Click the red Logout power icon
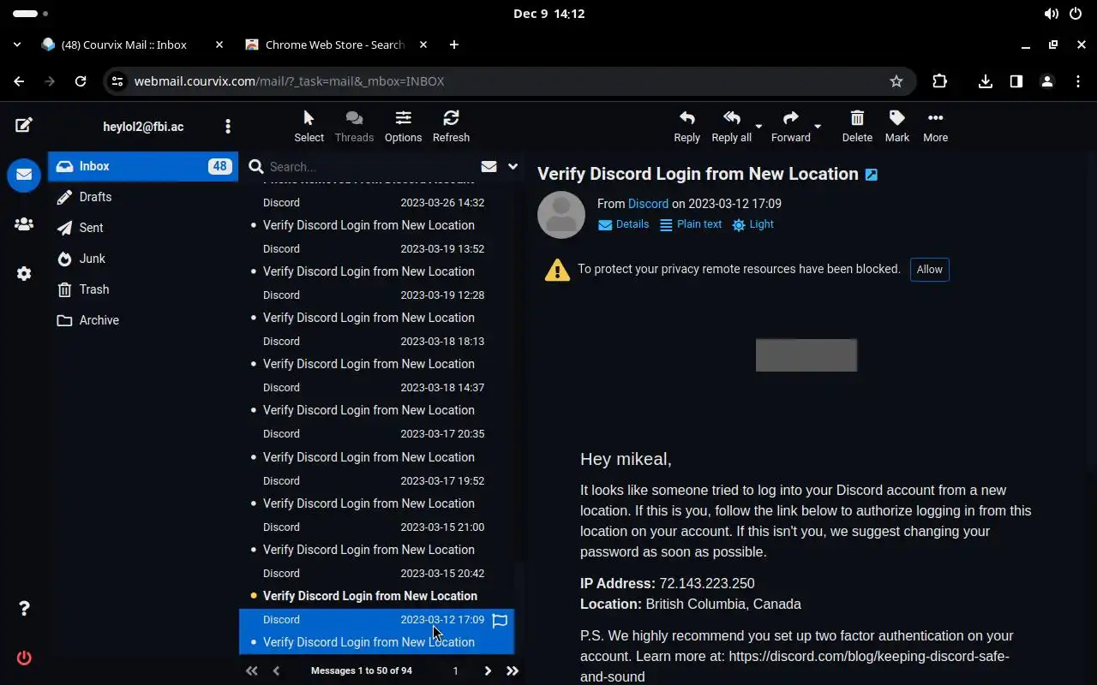The height and width of the screenshot is (685, 1097). (x=24, y=658)
